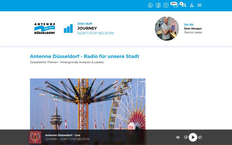Open Dennis Lieske's host photo
This screenshot has width=232, height=145.
coord(167,28)
